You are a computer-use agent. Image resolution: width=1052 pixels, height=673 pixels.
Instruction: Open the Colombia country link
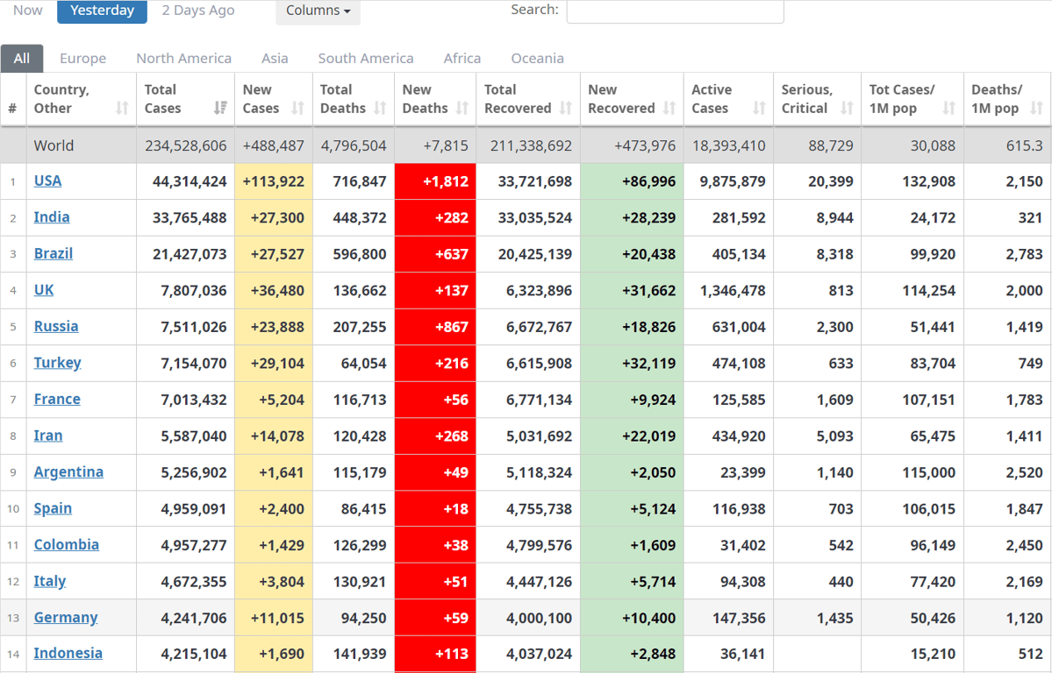point(67,545)
